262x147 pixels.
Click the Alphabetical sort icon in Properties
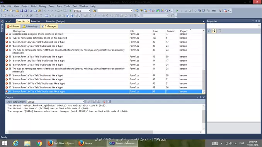coord(214,31)
